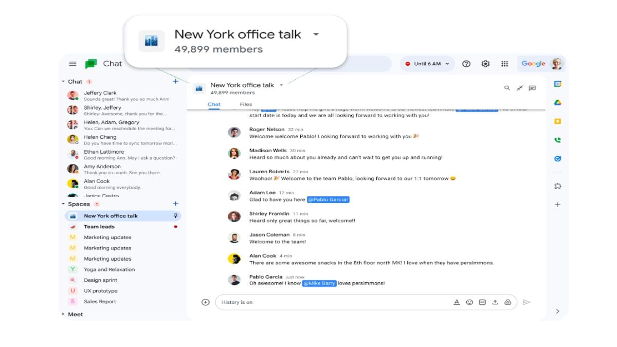The width and height of the screenshot is (617, 347).
Task: Open the Help question mark icon
Action: (466, 64)
